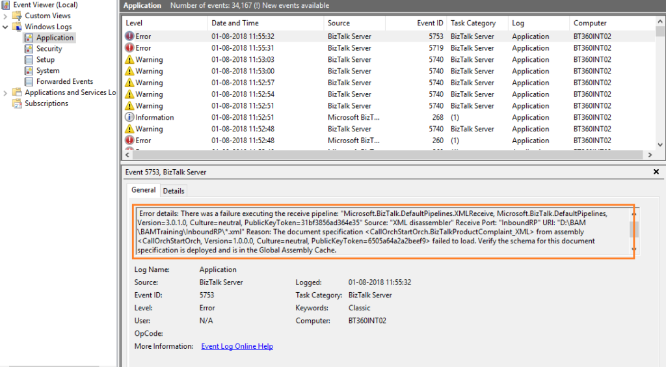Viewport: 666px width, 367px height.
Task: Click the Security log icon
Action: click(29, 49)
